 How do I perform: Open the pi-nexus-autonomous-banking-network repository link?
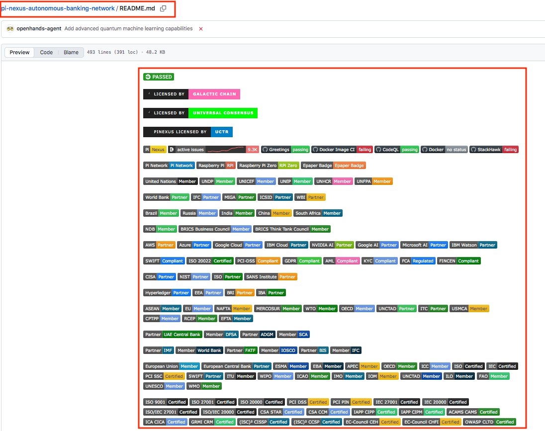click(58, 8)
